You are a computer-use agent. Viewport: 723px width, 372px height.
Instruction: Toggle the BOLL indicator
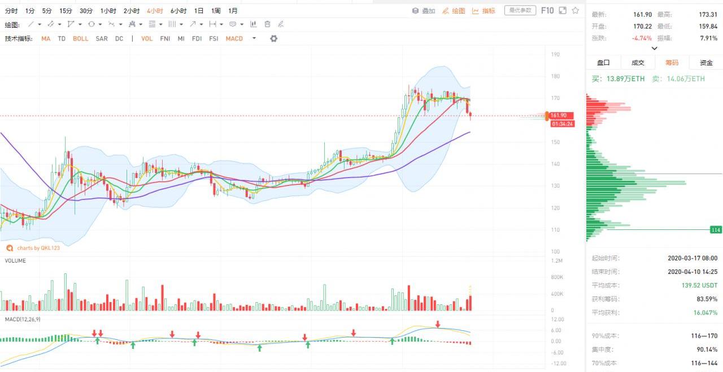click(x=80, y=39)
